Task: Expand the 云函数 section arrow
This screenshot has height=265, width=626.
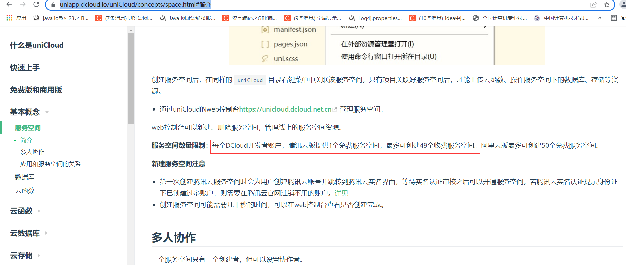Action: [x=39, y=211]
